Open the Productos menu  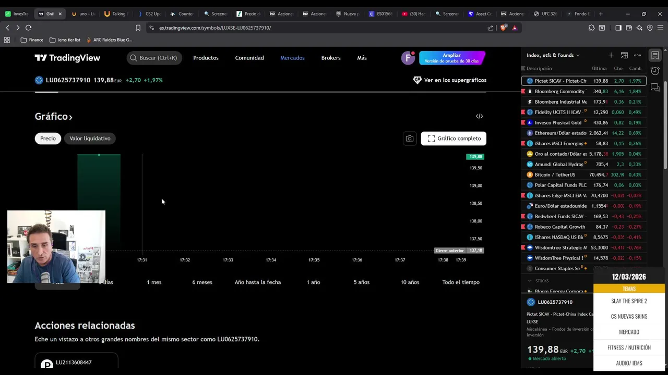click(206, 58)
